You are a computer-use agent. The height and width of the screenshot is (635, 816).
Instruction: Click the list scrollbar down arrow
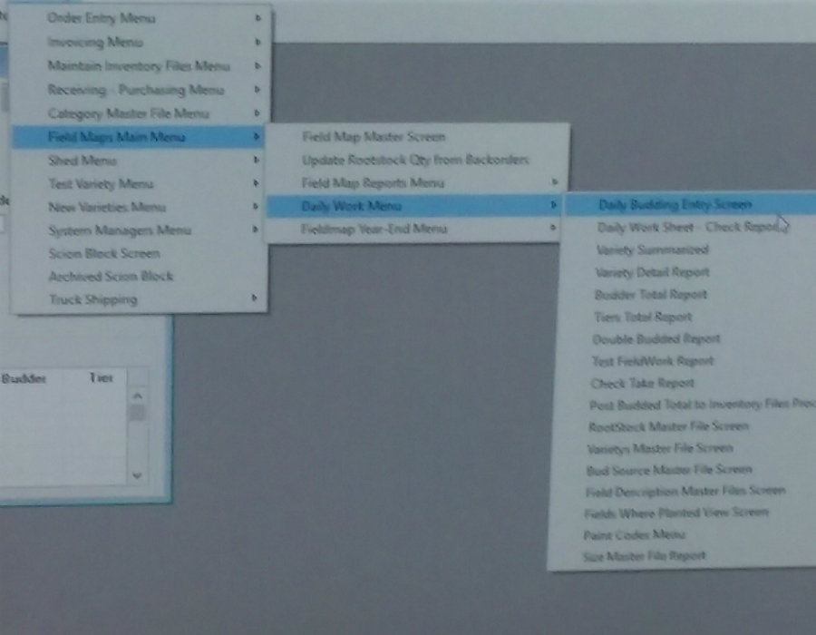click(137, 474)
